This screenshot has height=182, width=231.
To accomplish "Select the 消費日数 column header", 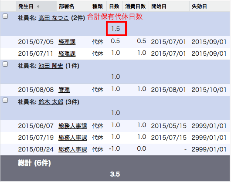I will [136, 7].
